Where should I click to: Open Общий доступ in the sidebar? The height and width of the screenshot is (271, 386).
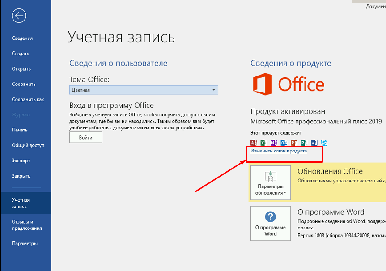point(28,145)
